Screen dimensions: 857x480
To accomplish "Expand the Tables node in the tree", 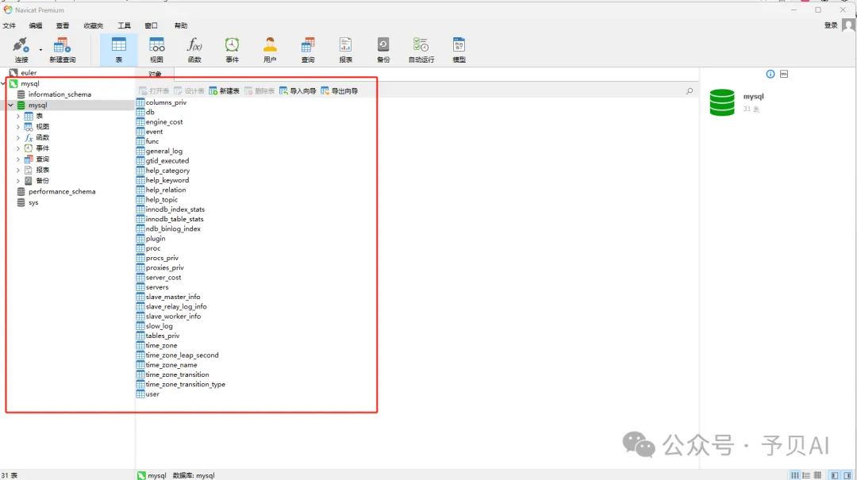I will [x=18, y=116].
